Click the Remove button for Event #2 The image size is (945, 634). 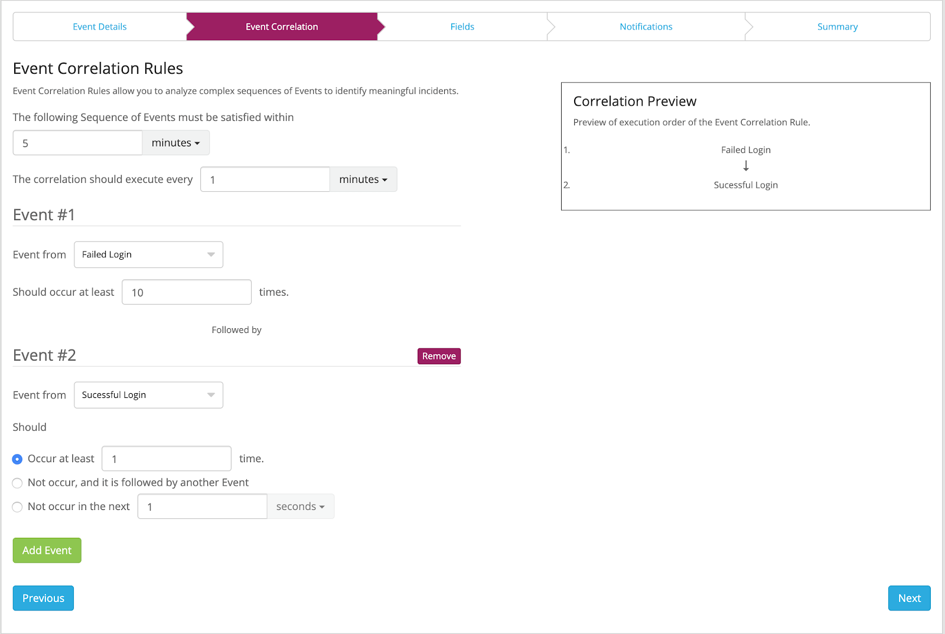pos(439,356)
